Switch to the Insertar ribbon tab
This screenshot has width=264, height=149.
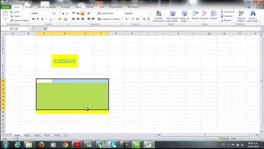pos(29,7)
